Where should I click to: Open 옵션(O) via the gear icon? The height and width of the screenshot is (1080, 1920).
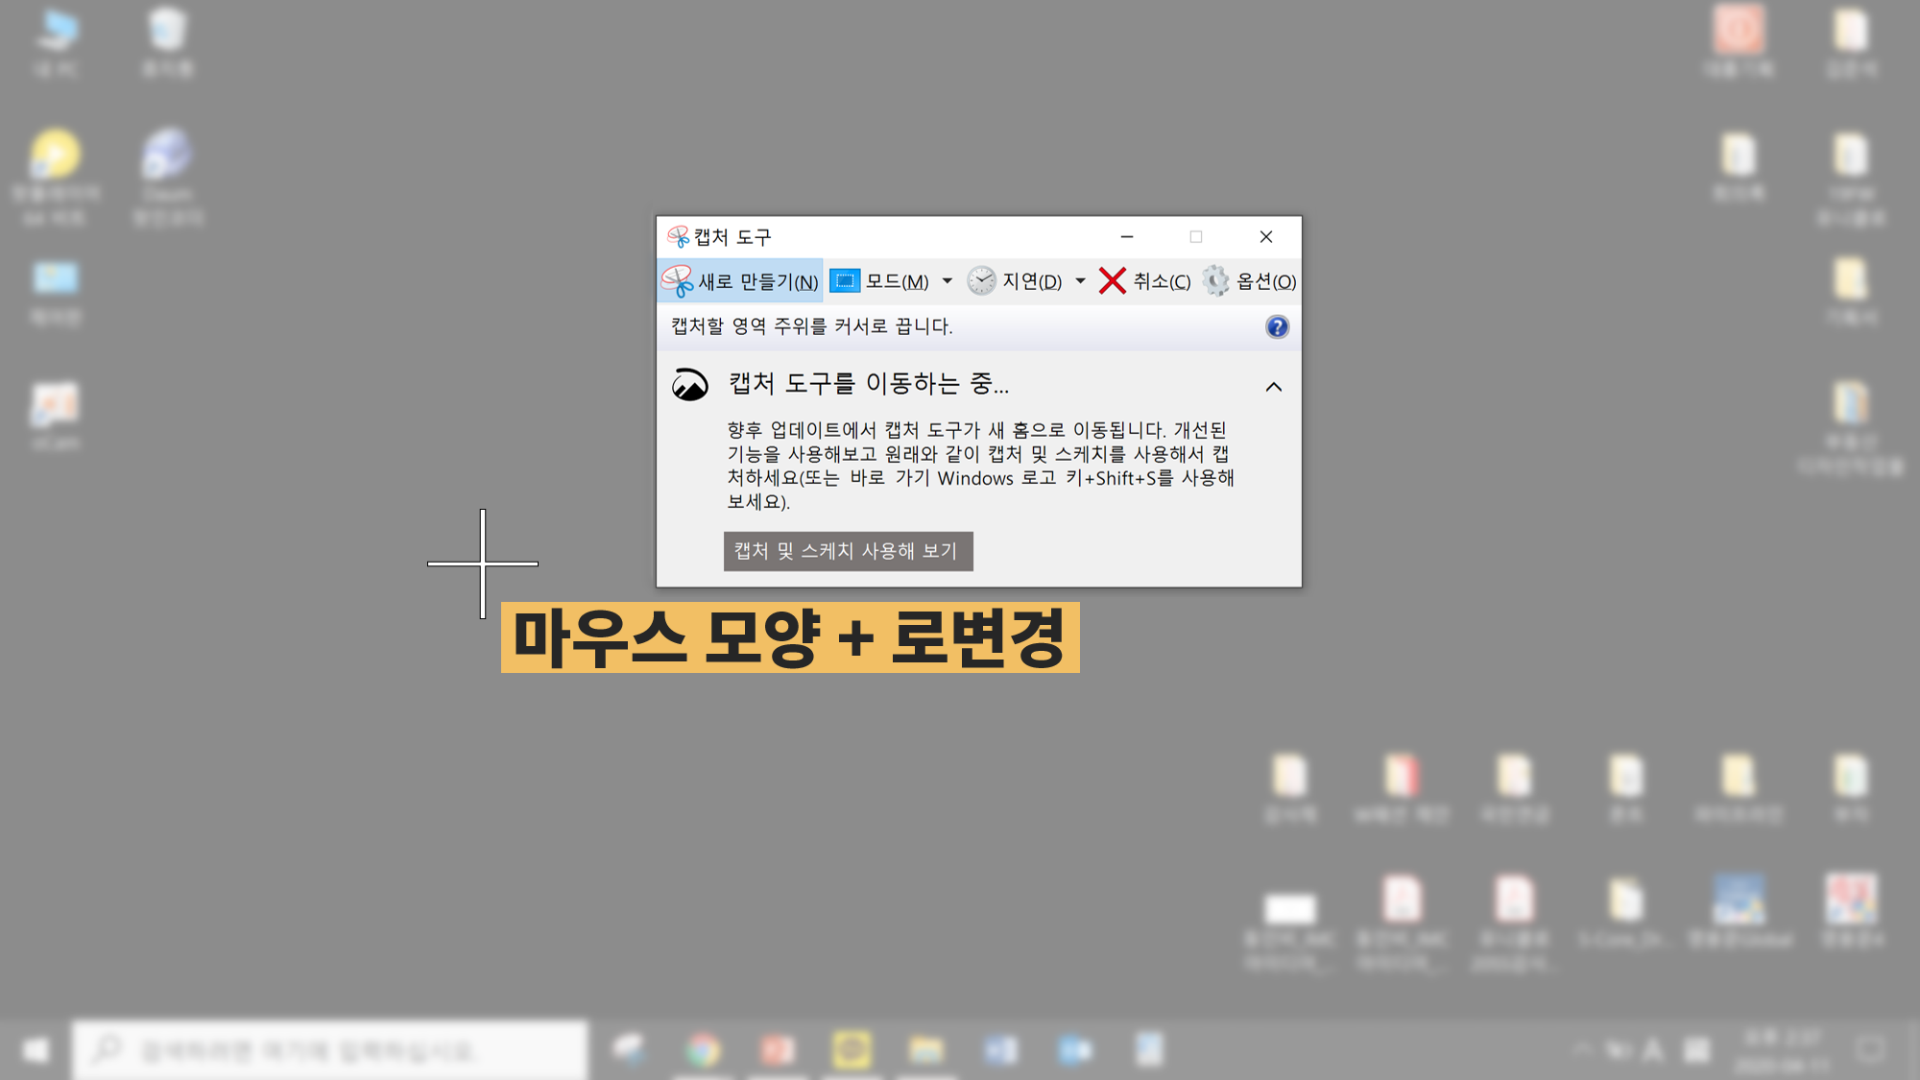click(x=1215, y=281)
